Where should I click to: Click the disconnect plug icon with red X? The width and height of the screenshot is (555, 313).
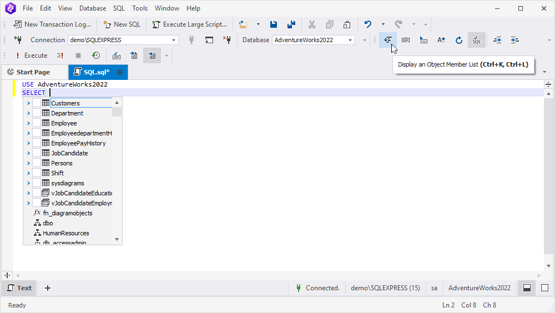[227, 39]
